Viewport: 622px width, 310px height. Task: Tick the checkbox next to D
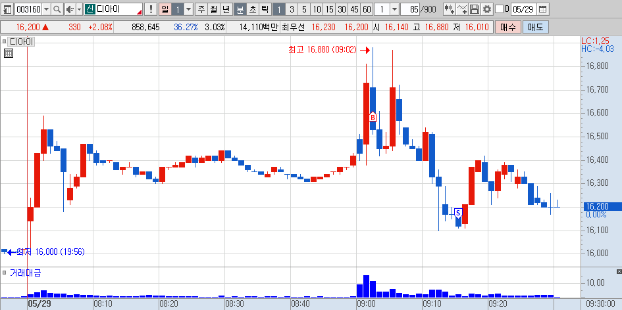(500, 9)
